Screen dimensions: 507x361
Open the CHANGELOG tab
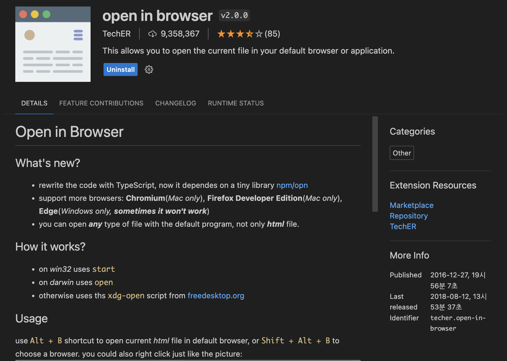(x=176, y=103)
